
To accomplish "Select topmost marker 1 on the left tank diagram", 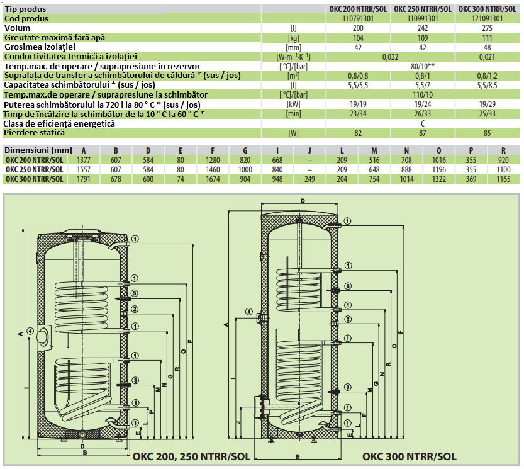I will coord(135,240).
